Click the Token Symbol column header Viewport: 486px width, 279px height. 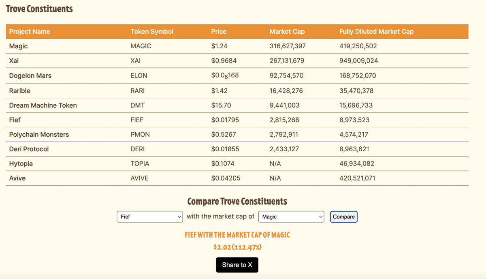coord(152,32)
